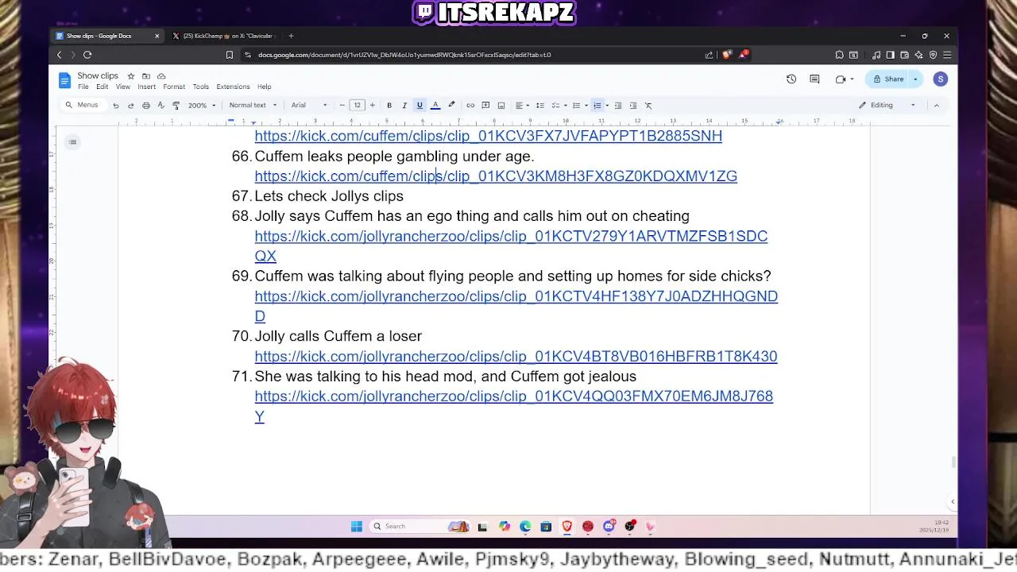
Task: Toggle italic formatting
Action: (404, 105)
